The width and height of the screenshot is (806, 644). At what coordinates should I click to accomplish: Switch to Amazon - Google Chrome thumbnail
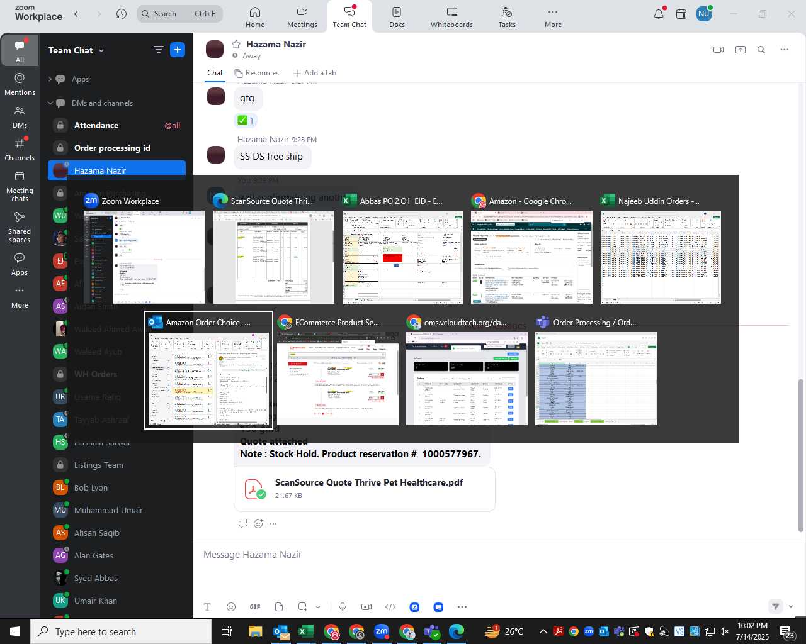tap(531, 249)
